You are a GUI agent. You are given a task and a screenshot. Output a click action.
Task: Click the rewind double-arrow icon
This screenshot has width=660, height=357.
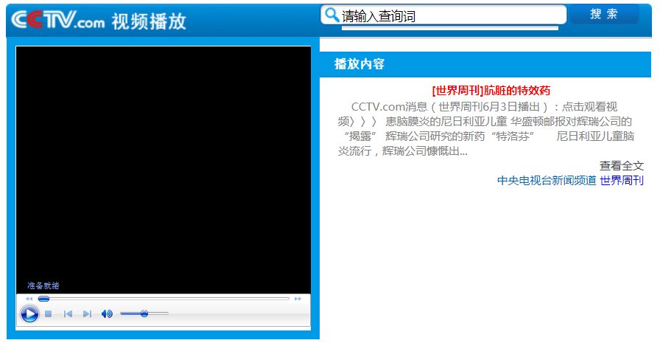(29, 299)
